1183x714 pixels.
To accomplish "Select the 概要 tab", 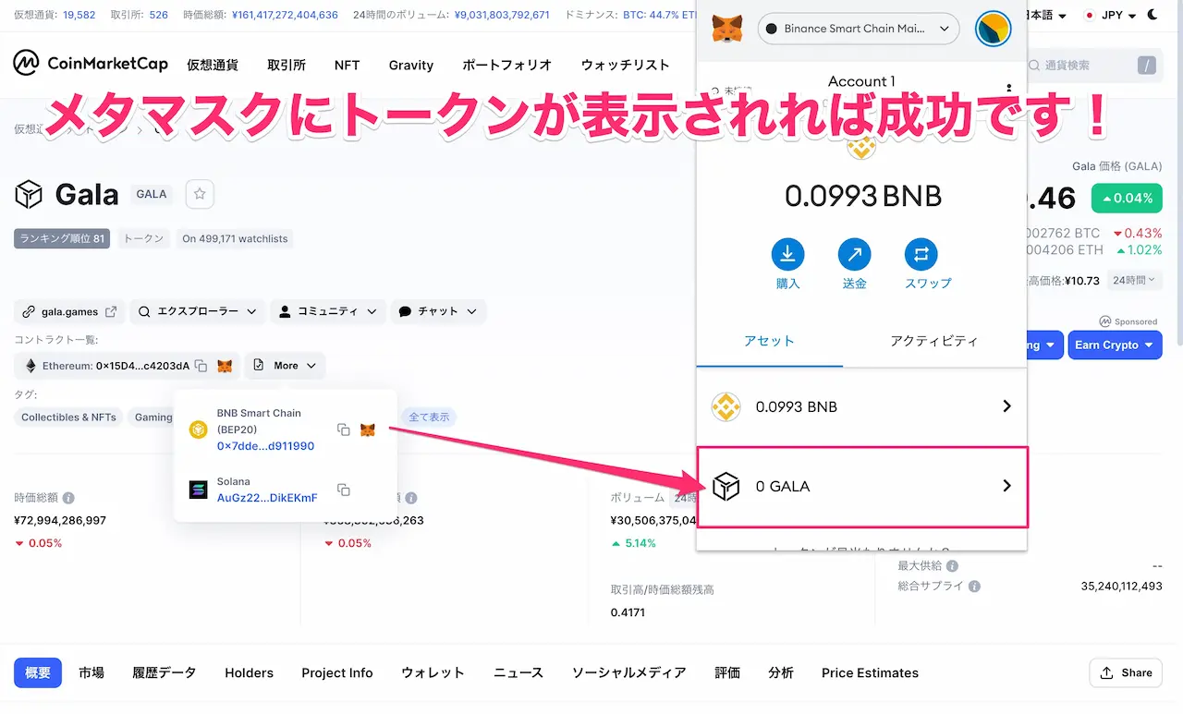I will (x=38, y=672).
